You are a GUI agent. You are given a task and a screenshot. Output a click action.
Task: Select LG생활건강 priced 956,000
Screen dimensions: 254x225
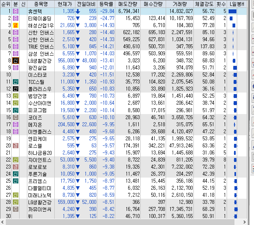click(40, 61)
